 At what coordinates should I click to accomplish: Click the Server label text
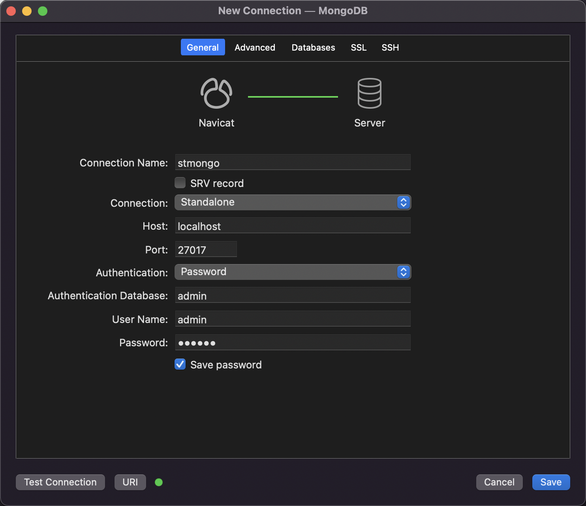coord(370,123)
